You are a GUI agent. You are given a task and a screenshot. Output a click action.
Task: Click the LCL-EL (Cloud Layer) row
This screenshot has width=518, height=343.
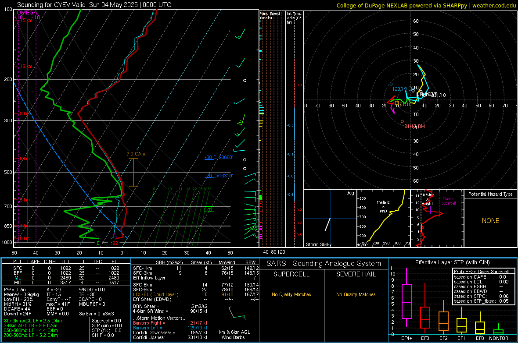[x=196, y=294]
